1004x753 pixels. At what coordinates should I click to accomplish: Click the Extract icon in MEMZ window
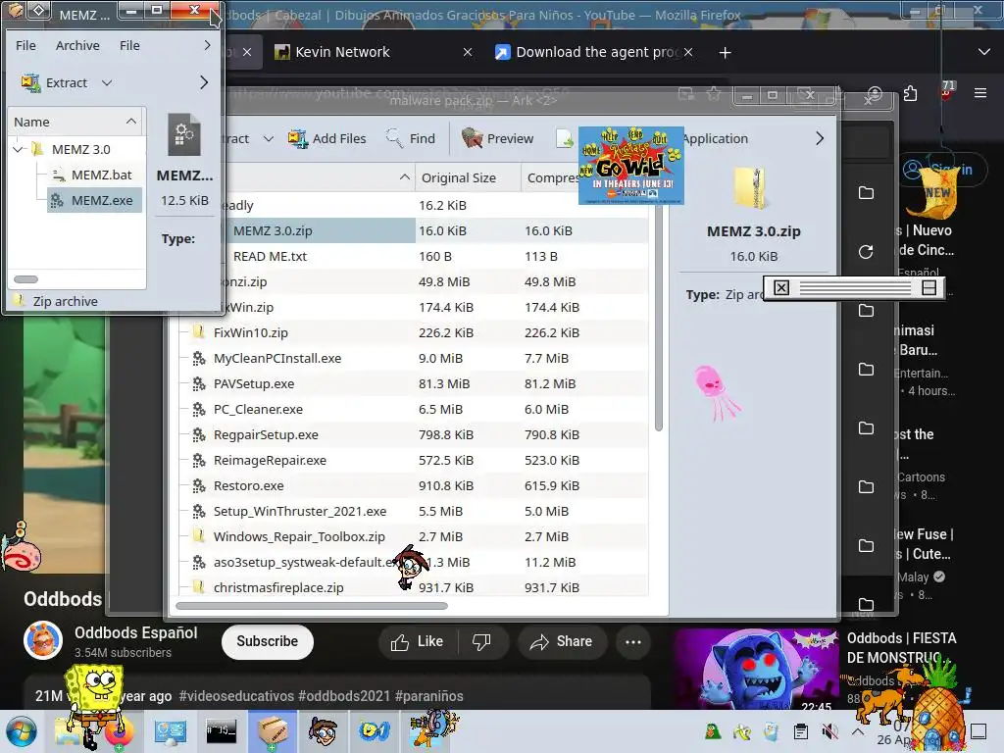click(30, 82)
